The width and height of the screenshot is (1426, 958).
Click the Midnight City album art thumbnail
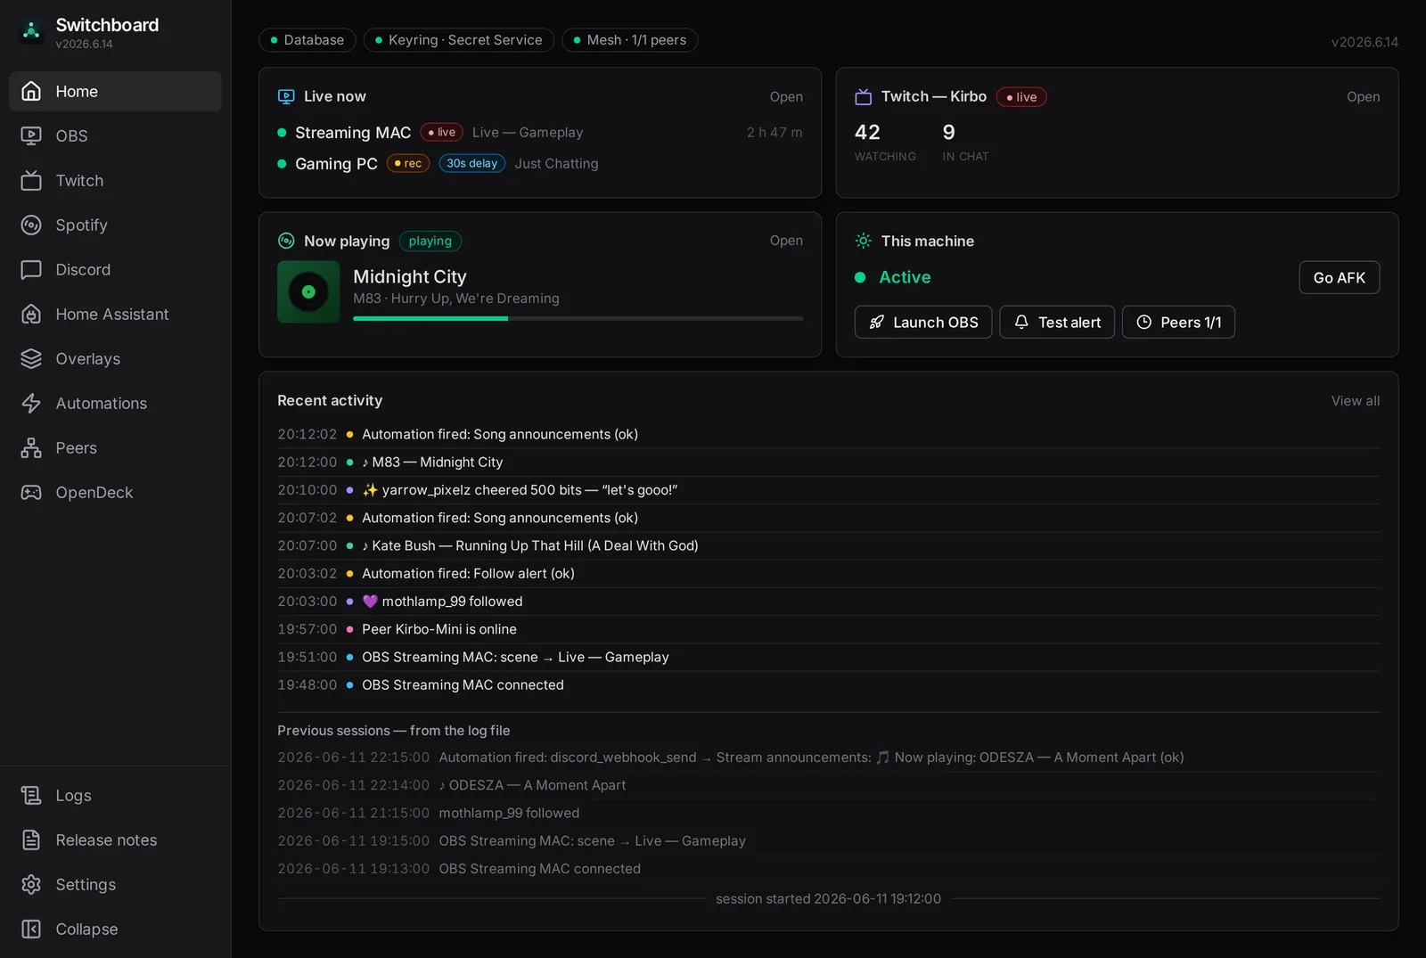[308, 291]
